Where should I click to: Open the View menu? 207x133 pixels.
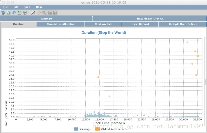coord(27,7)
